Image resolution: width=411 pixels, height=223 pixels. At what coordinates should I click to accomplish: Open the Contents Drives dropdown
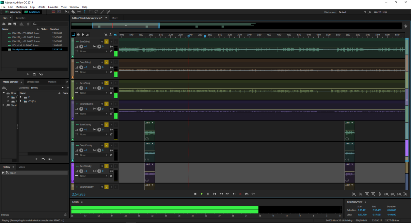(x=47, y=88)
